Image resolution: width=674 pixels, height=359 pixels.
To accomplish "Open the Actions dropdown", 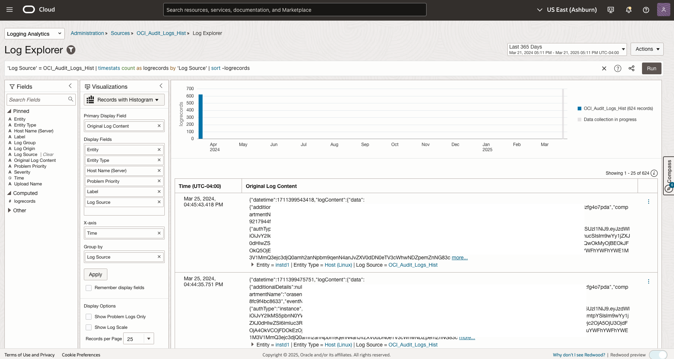I will point(647,49).
